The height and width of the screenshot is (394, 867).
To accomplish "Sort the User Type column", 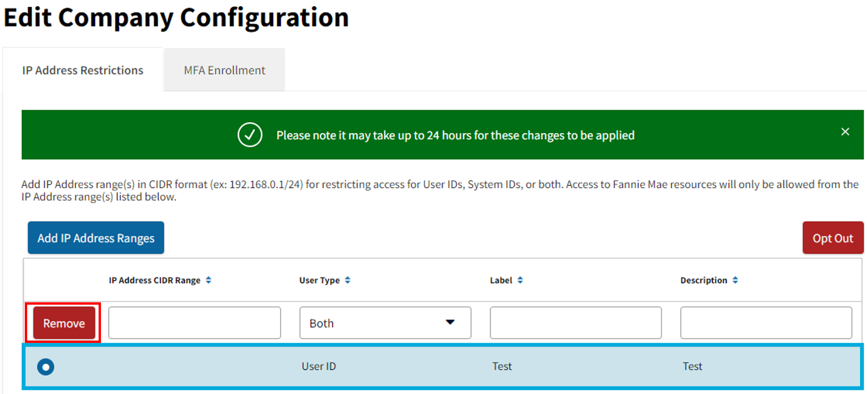I will click(348, 280).
